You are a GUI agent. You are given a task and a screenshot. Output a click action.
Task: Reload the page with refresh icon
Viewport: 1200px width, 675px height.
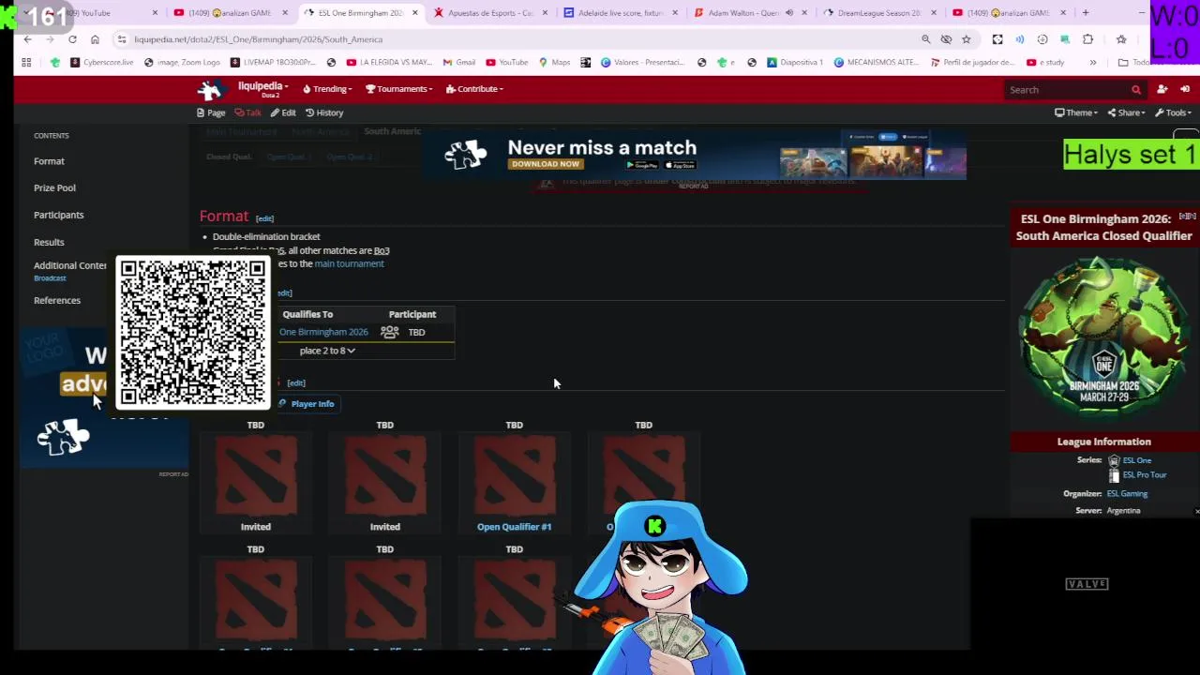pyautogui.click(x=72, y=39)
